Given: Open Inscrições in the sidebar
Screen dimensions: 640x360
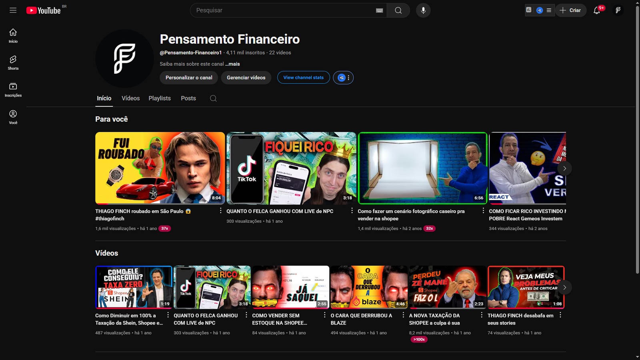Looking at the screenshot, I should (x=13, y=90).
